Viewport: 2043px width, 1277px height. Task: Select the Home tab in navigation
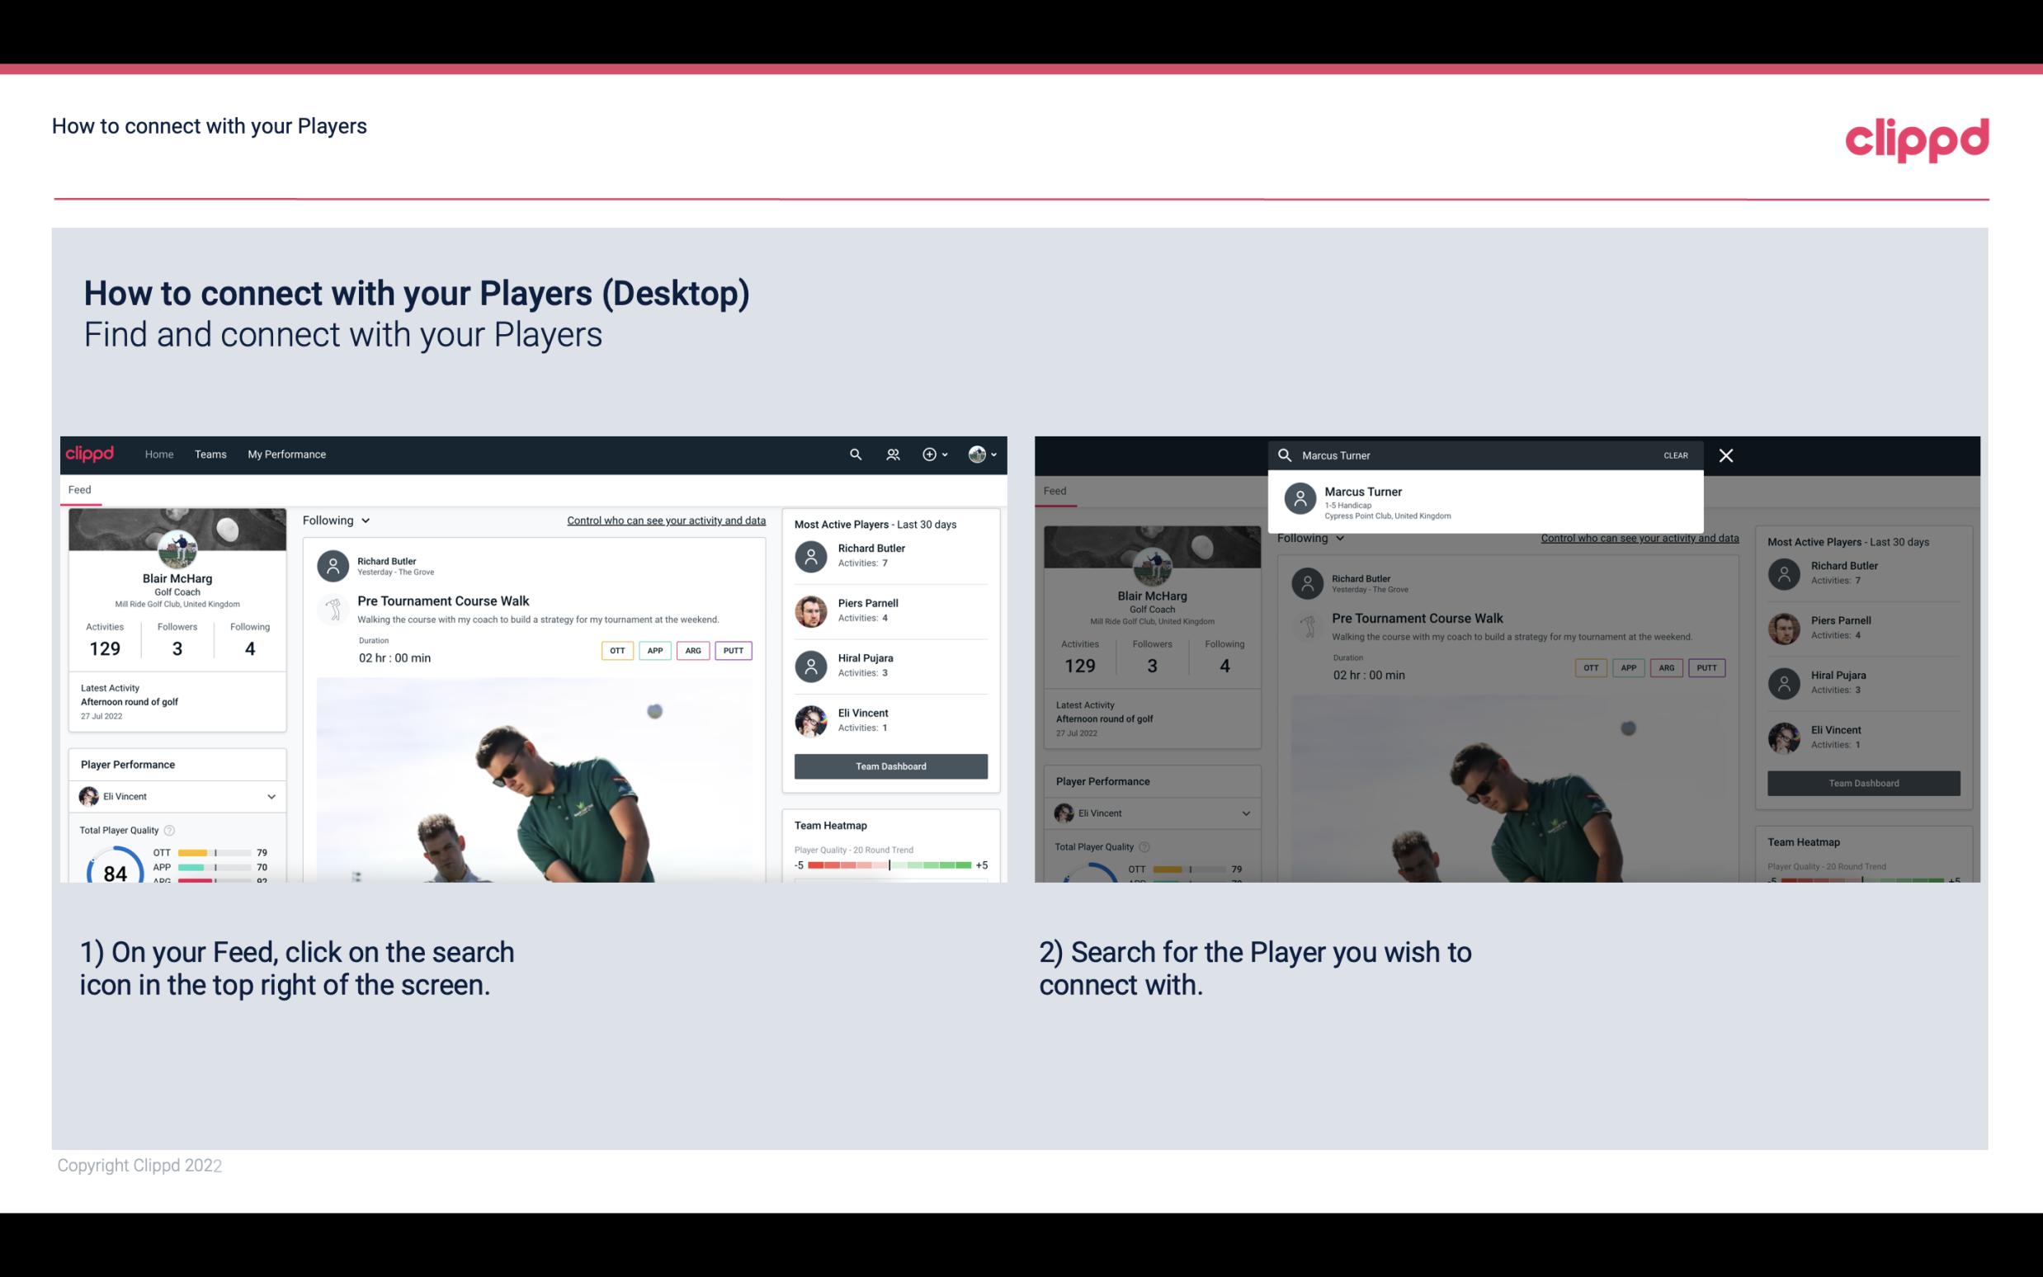pyautogui.click(x=159, y=453)
